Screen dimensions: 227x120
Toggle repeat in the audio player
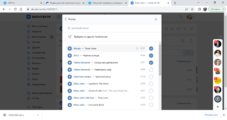(172, 29)
